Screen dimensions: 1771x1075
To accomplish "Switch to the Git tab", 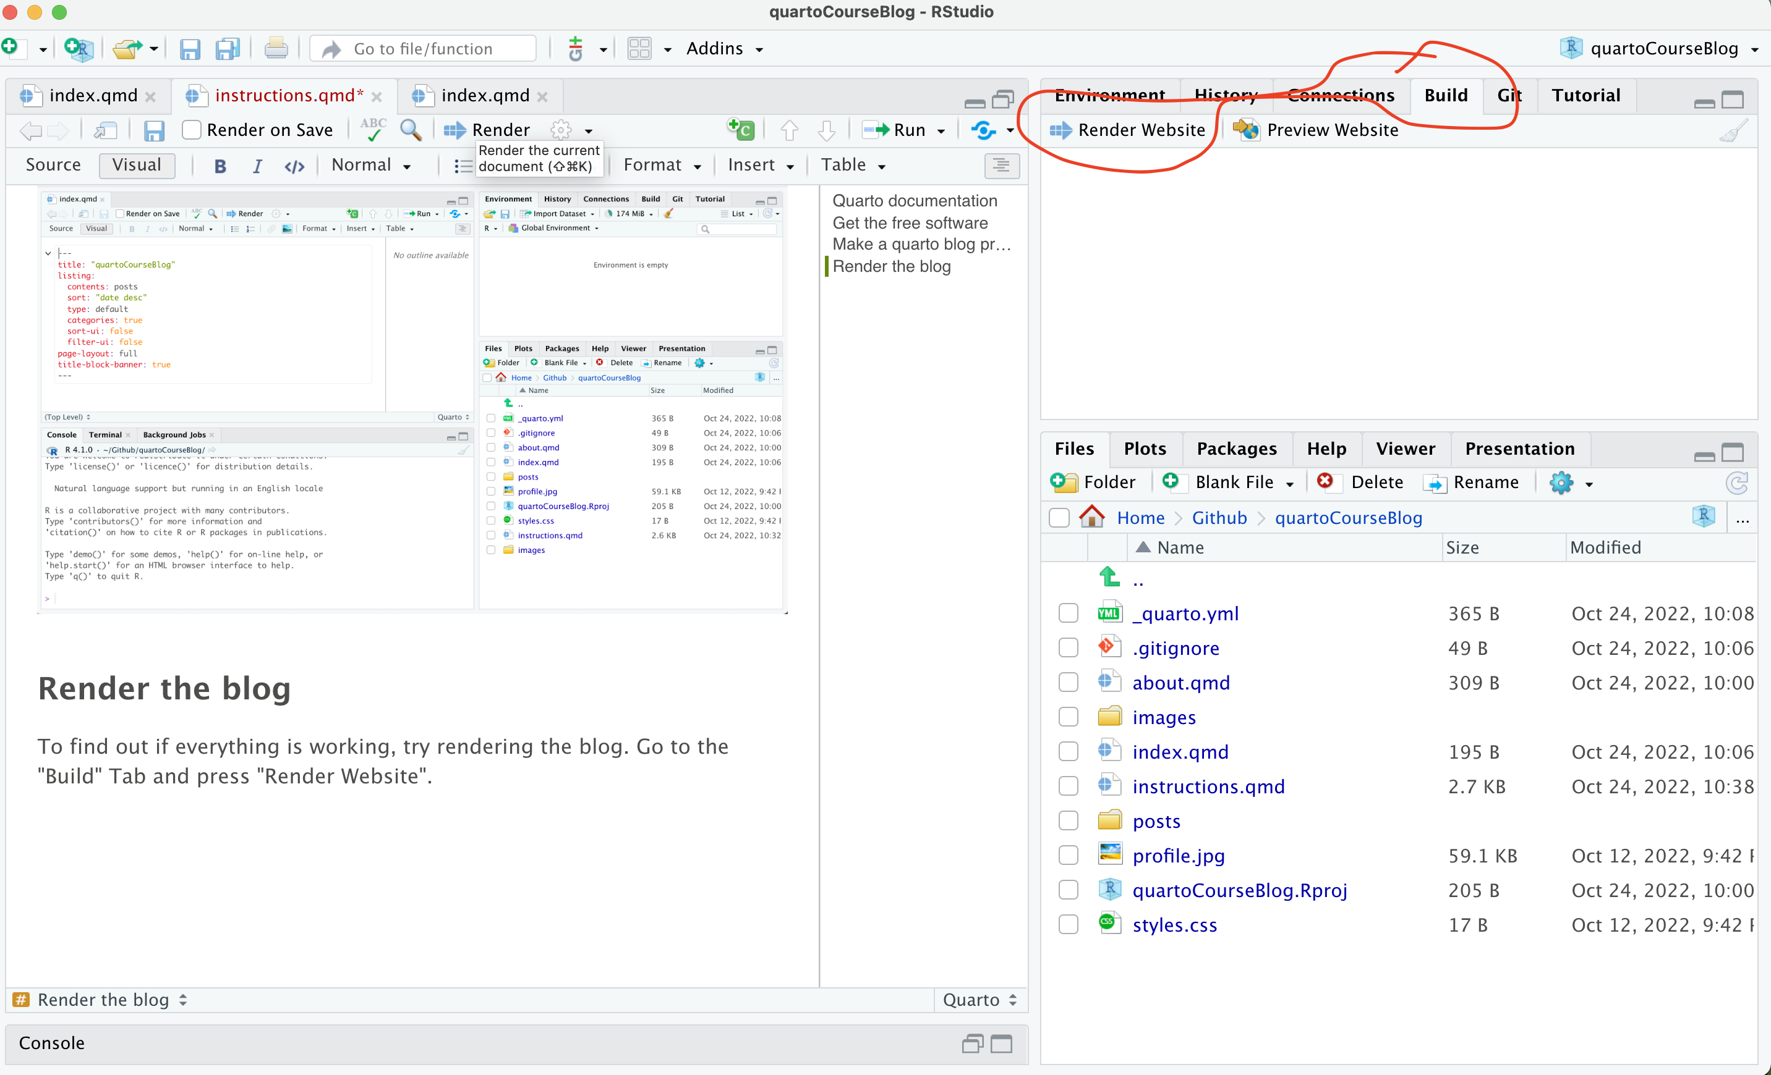I will click(x=1509, y=96).
